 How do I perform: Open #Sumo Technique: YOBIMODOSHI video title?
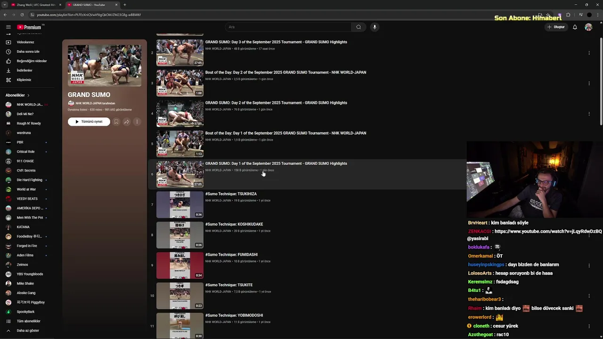click(x=234, y=315)
